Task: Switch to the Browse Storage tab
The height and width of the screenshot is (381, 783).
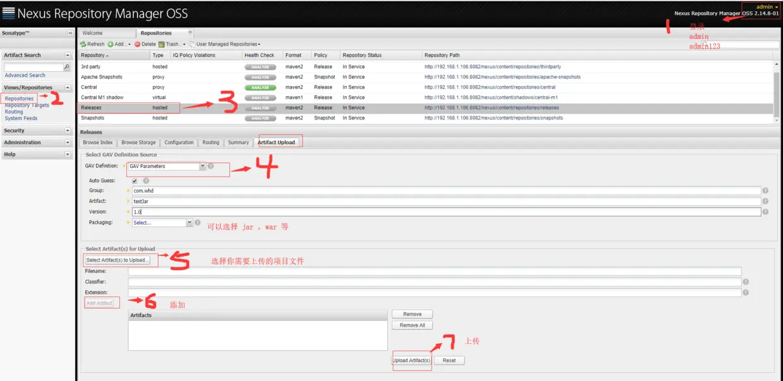Action: 138,142
